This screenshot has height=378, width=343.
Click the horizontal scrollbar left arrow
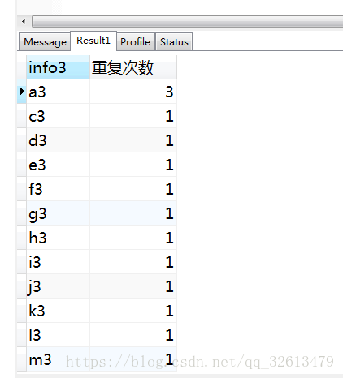click(x=24, y=21)
